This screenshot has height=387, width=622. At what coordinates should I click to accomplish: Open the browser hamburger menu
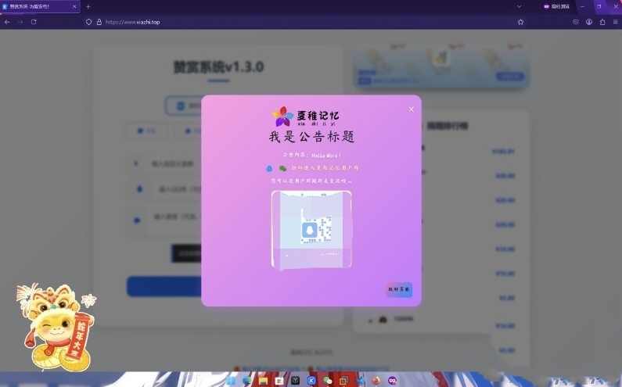(615, 22)
